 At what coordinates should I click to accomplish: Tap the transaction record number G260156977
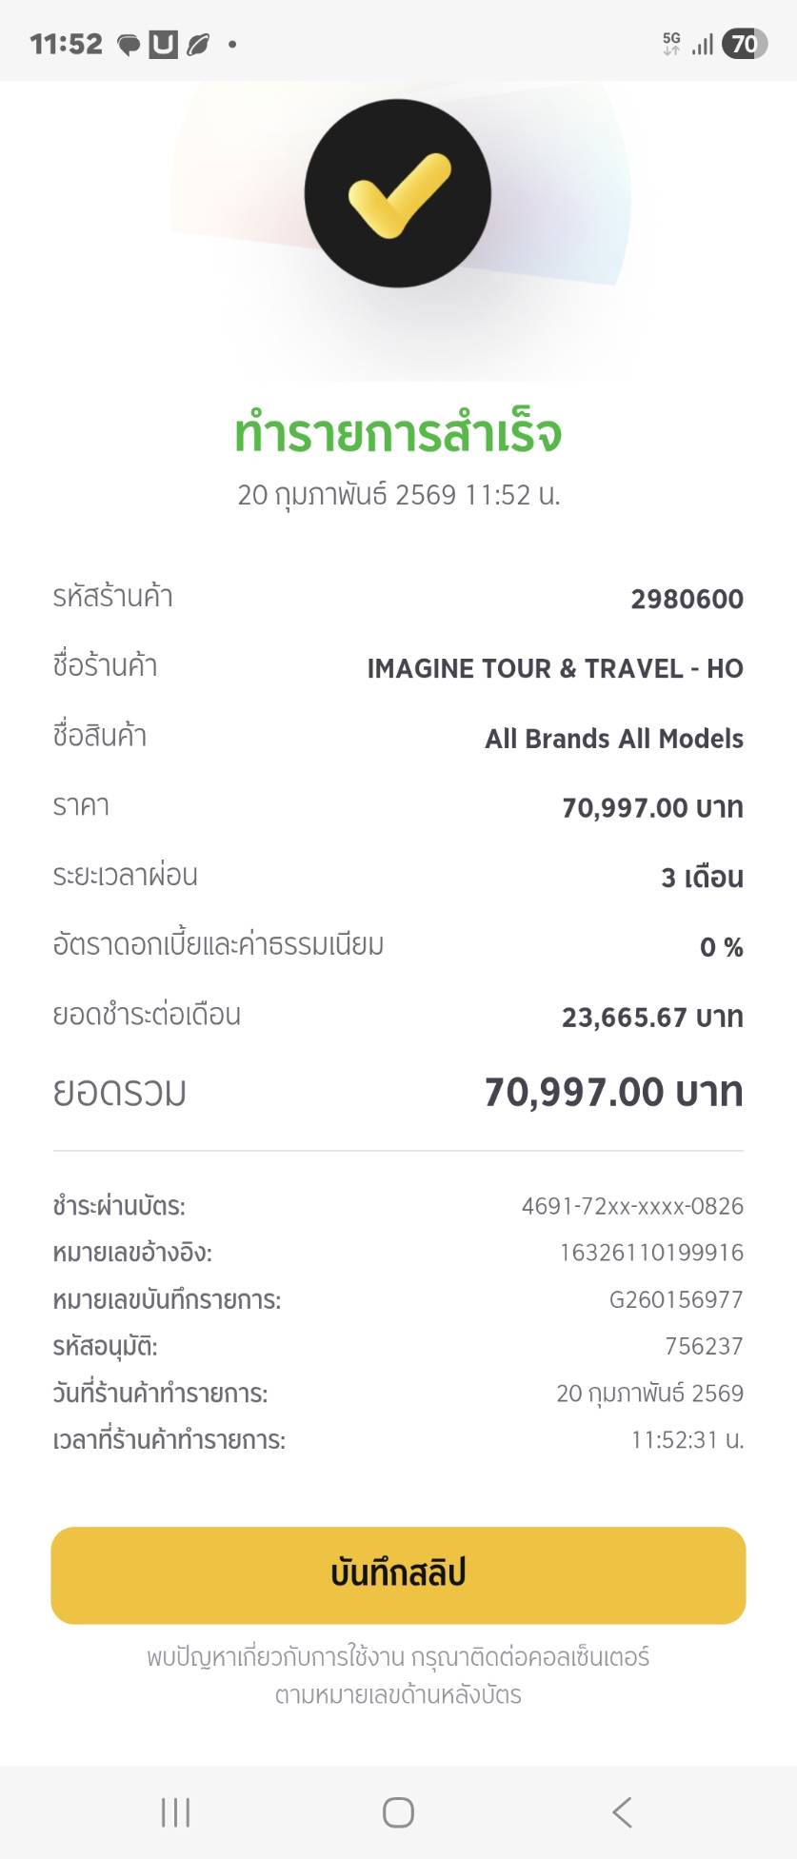(676, 1299)
